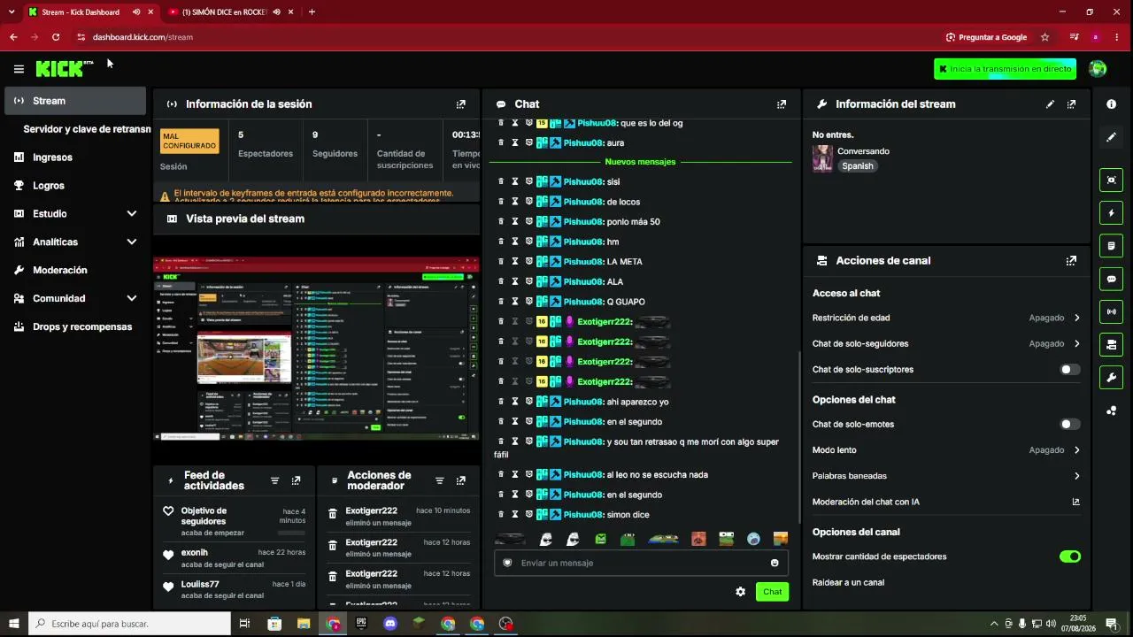Screen dimensions: 1133x637
Task: Send message with the green Chat button
Action: (772, 592)
